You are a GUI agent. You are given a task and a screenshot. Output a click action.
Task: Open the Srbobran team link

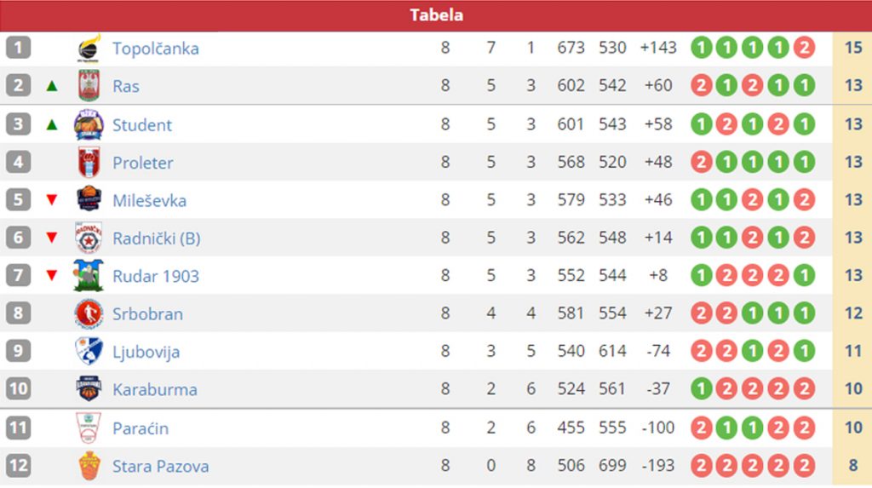coord(147,314)
